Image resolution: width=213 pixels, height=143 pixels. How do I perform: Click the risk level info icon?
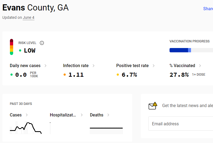42,43
